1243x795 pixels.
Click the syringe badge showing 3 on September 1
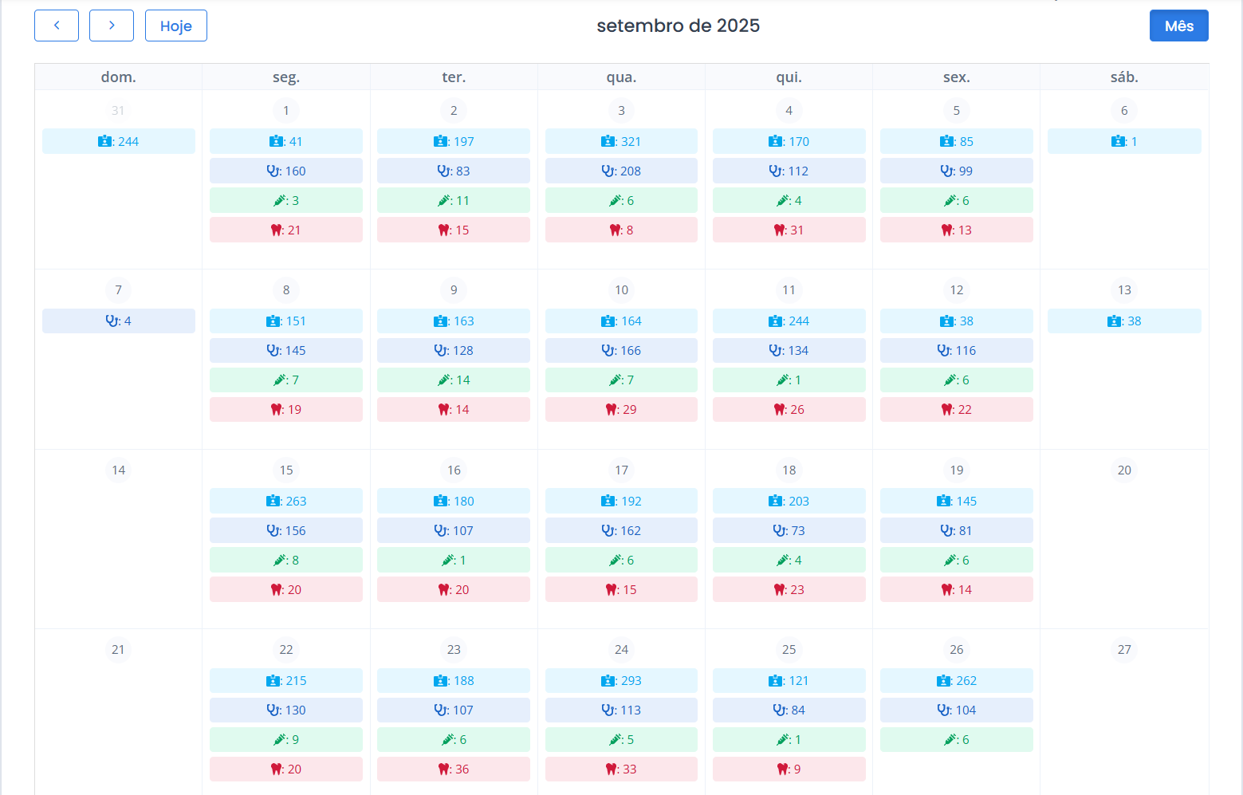tap(285, 200)
